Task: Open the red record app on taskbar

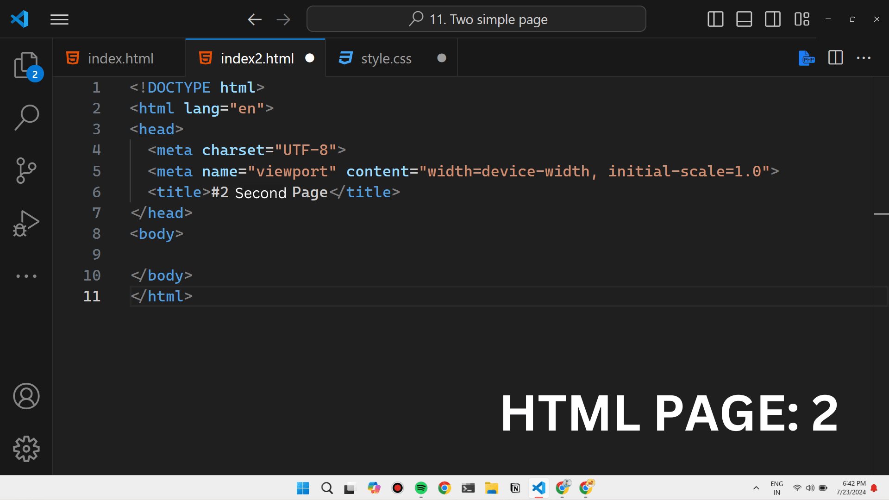Action: click(397, 488)
